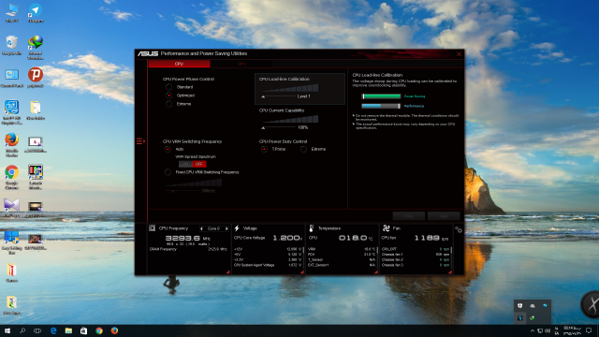599x337 pixels.
Task: Open the Internet Download Manager shortcut
Action: coord(36,48)
